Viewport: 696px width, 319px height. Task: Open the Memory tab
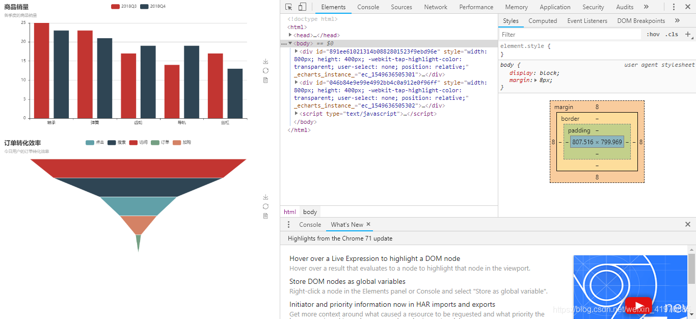coord(516,7)
